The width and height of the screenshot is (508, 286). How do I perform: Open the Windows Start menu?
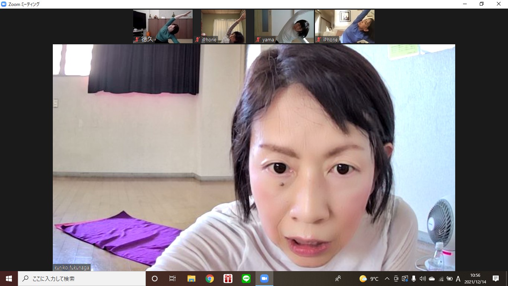tap(9, 279)
